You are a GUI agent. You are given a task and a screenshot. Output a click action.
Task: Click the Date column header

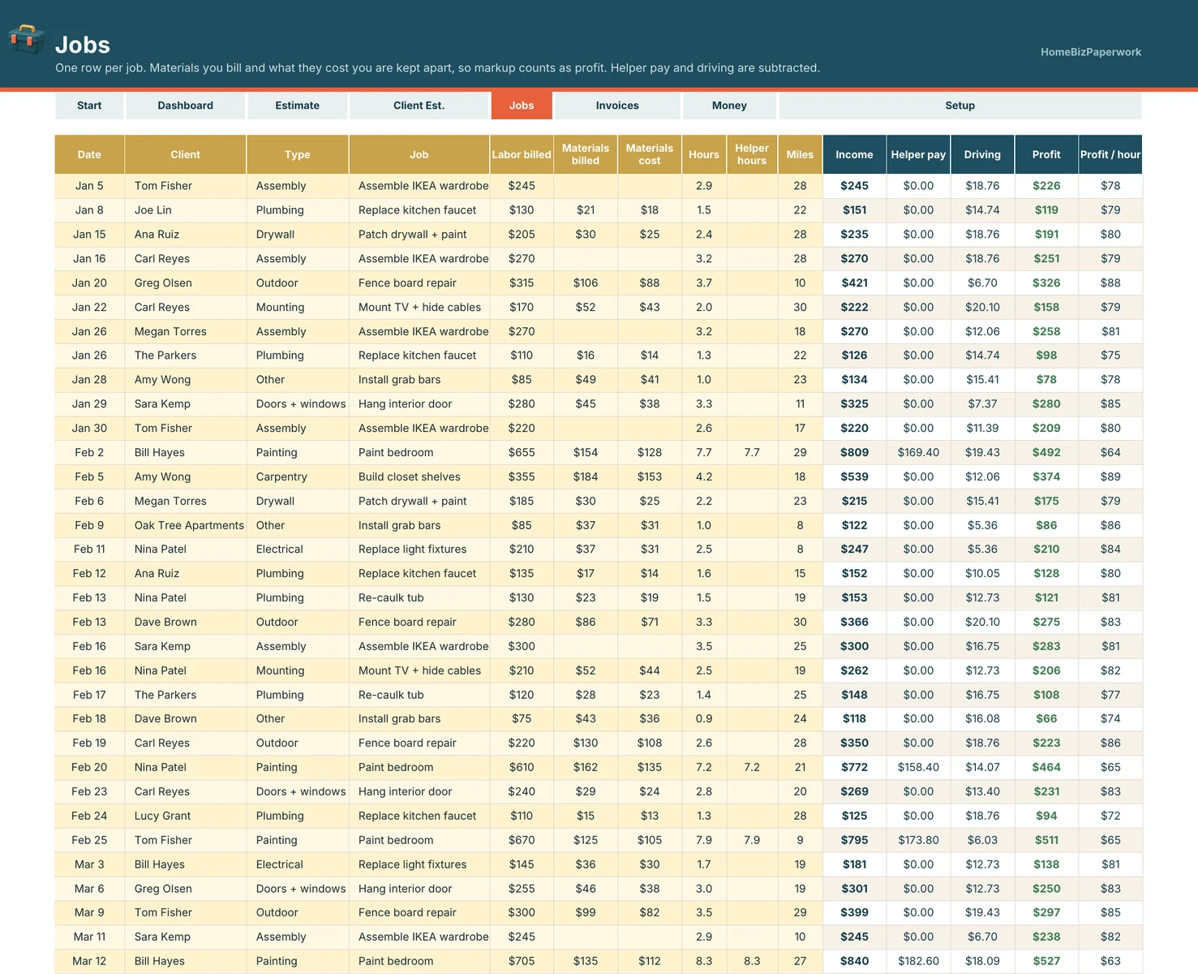click(x=89, y=154)
